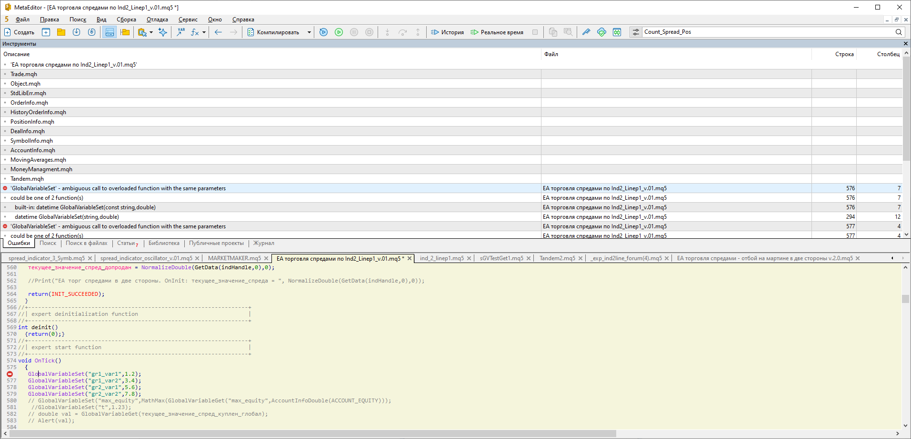
Task: Open the trading terminal candlestick icon
Action: (x=617, y=32)
